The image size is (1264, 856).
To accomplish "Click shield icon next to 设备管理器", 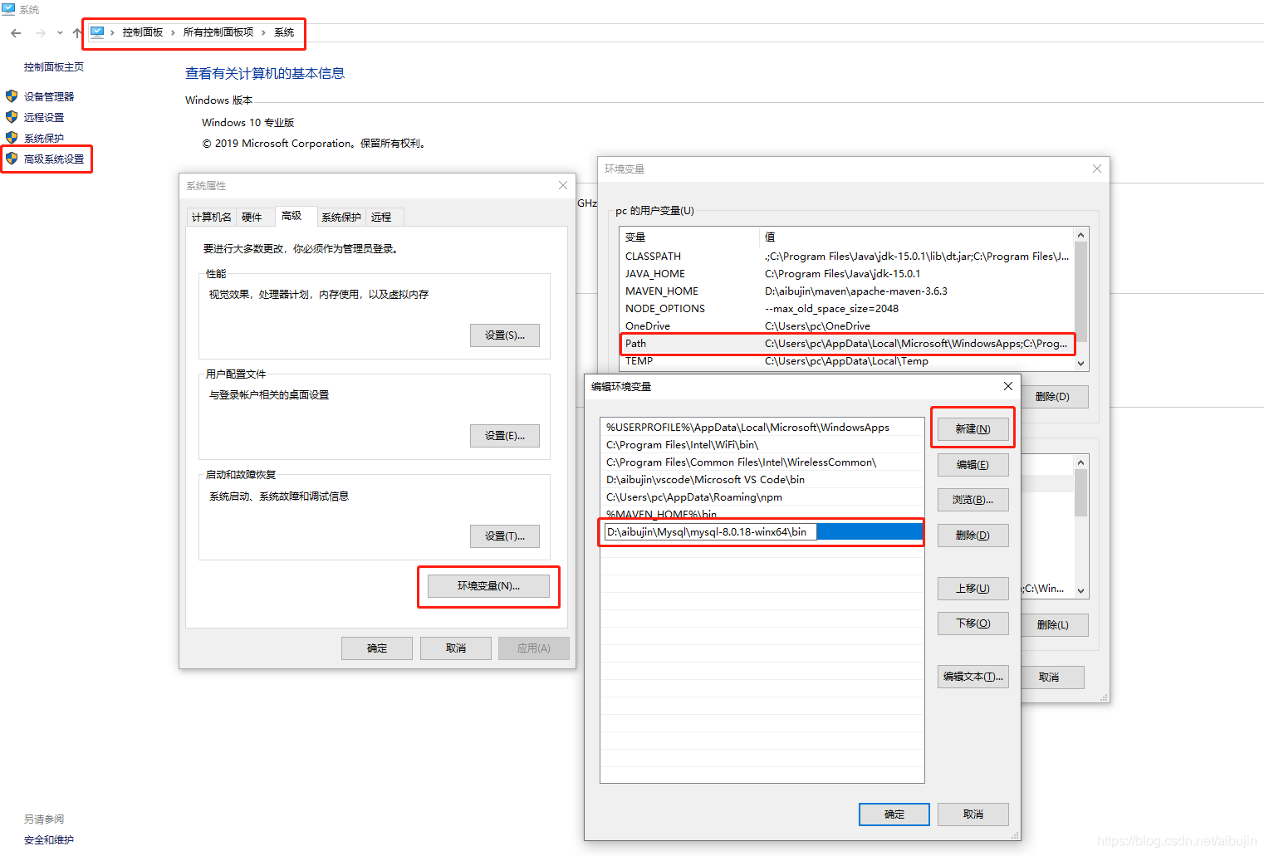I will [x=12, y=96].
